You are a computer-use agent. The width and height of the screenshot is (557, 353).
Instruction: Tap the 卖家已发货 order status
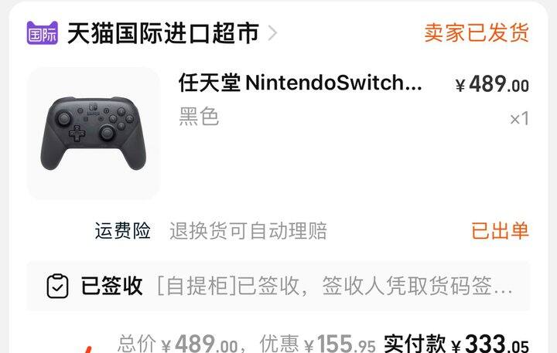coord(477,33)
